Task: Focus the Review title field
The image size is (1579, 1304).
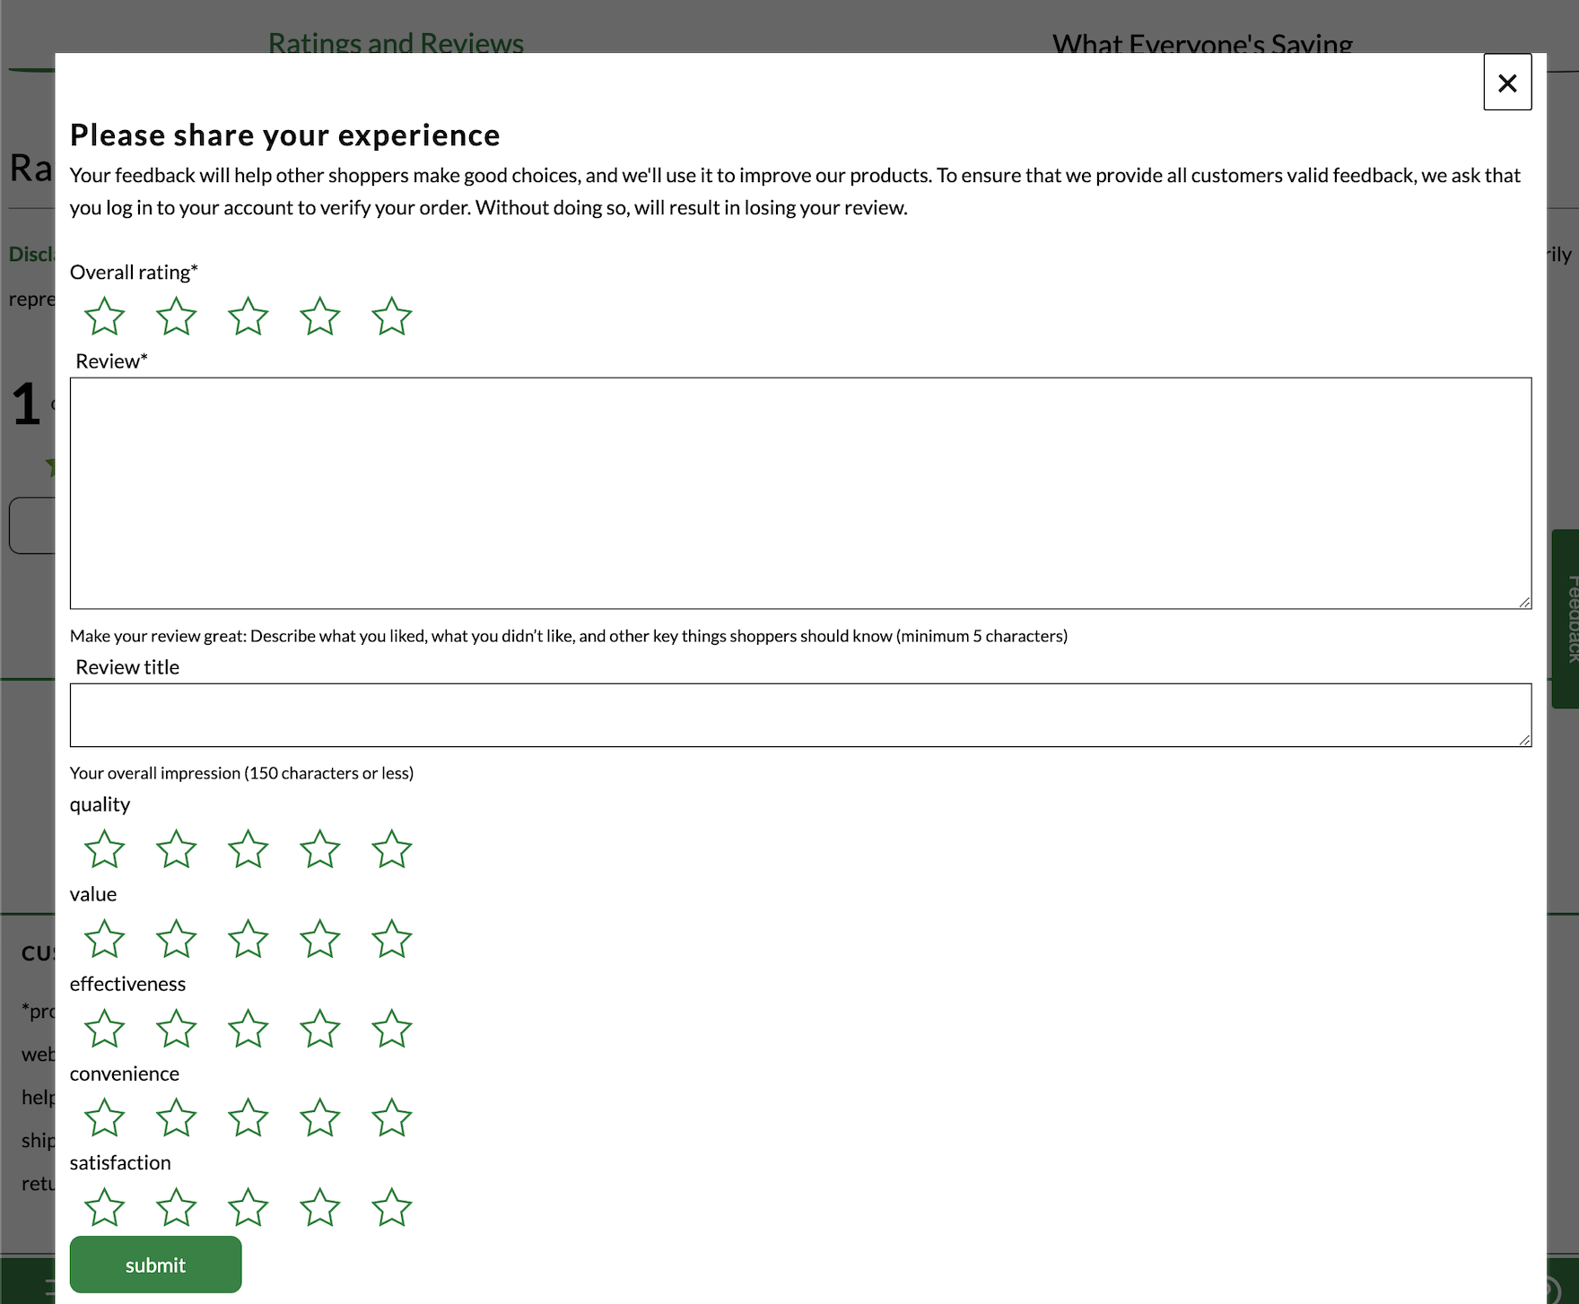Action: click(800, 715)
